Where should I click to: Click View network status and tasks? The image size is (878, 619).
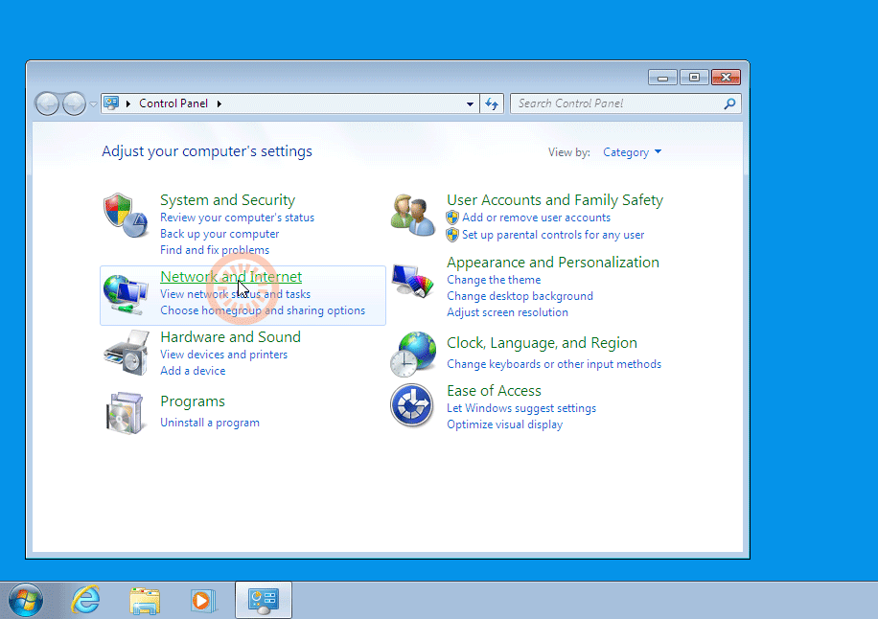coord(235,294)
